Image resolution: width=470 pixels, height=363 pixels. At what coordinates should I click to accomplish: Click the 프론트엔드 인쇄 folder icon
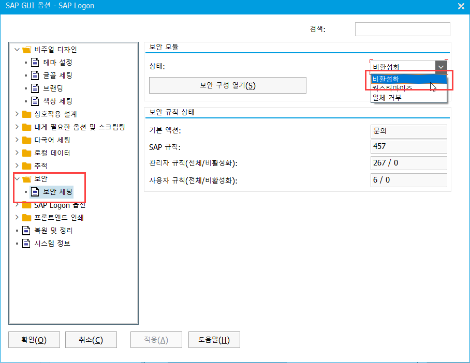[x=27, y=218]
